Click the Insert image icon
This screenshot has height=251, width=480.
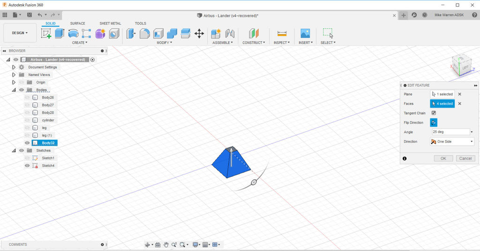[305, 33]
